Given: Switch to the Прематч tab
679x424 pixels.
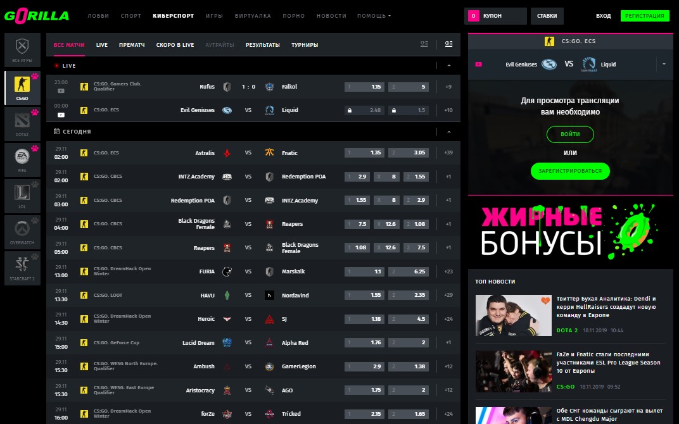Looking at the screenshot, I should (x=132, y=45).
